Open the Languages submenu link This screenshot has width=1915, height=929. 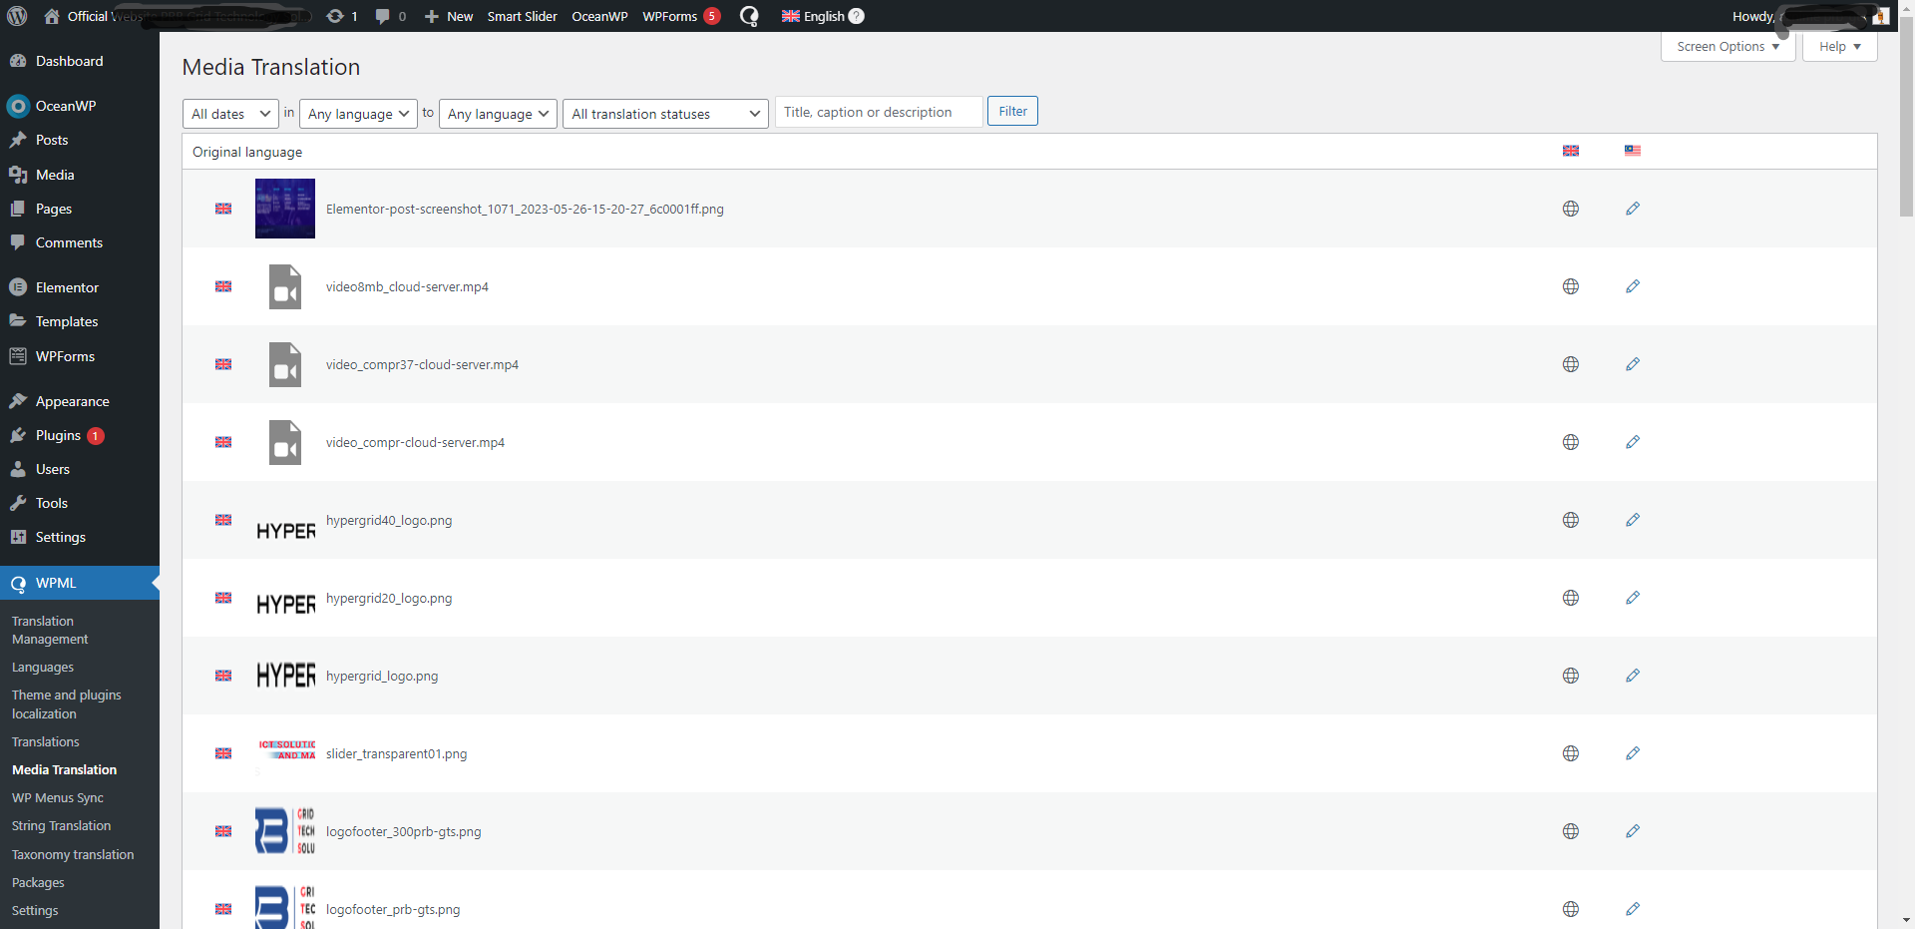(x=43, y=667)
